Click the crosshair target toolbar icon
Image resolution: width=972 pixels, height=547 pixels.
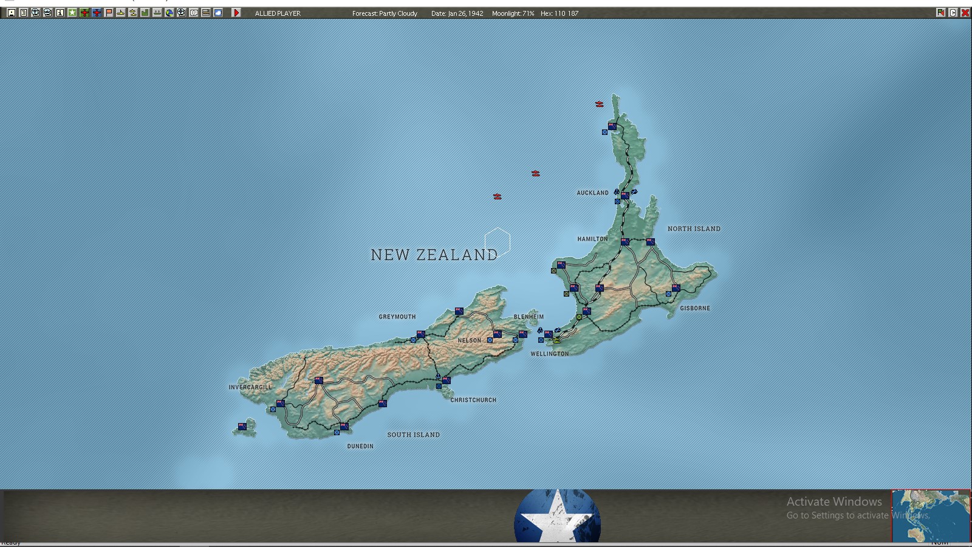click(x=182, y=13)
